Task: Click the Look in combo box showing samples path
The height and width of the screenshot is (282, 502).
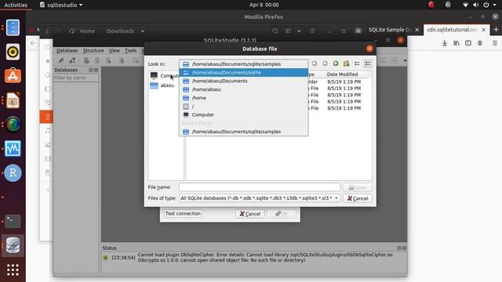Action: coord(243,64)
